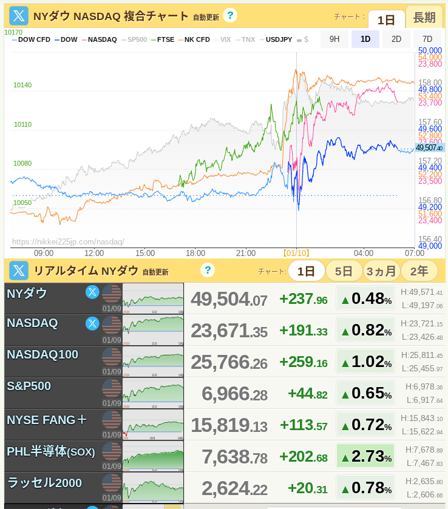This screenshot has height=509, width=448.
Task: Click the X icon in the NYダウ row
Action: pyautogui.click(x=92, y=292)
